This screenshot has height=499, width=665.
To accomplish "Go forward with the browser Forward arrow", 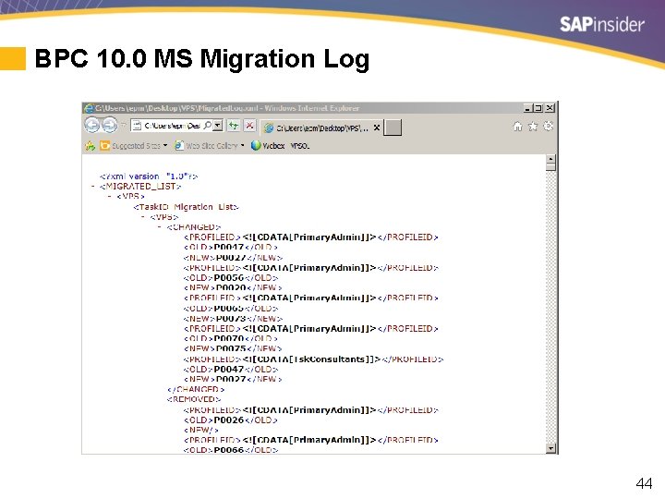I will click(109, 125).
